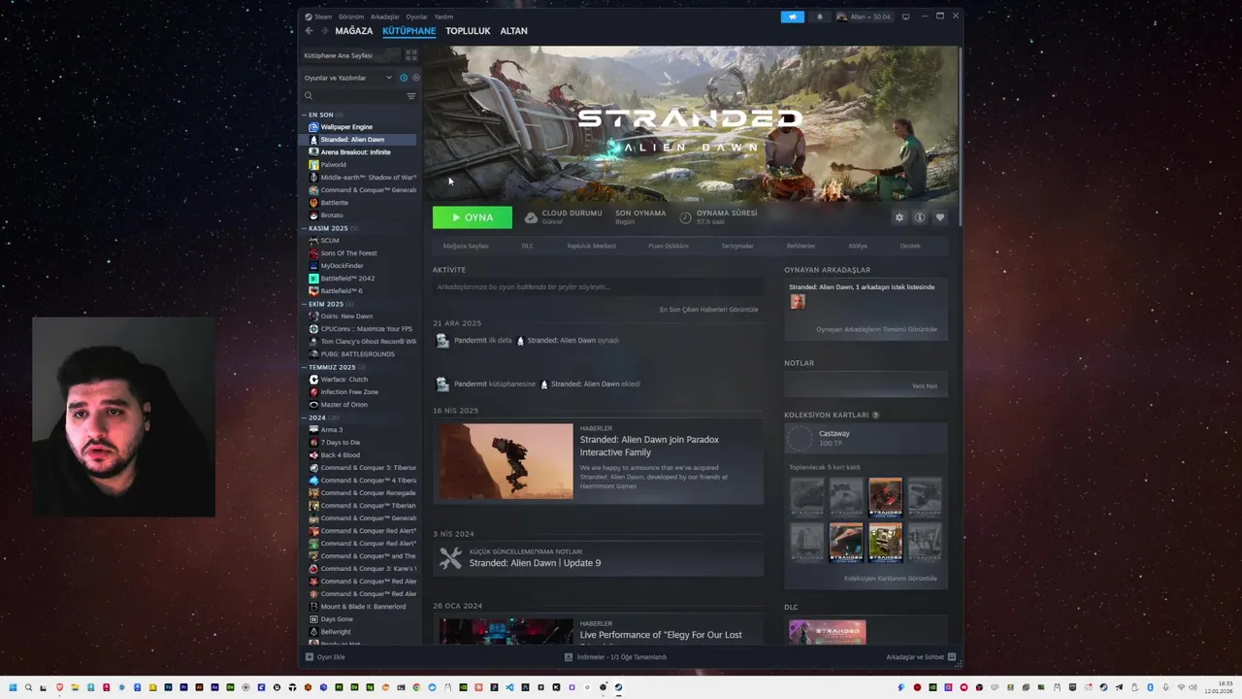This screenshot has height=699, width=1242.
Task: Click the Kütüphane Ana Sayfası button
Action: [350, 55]
